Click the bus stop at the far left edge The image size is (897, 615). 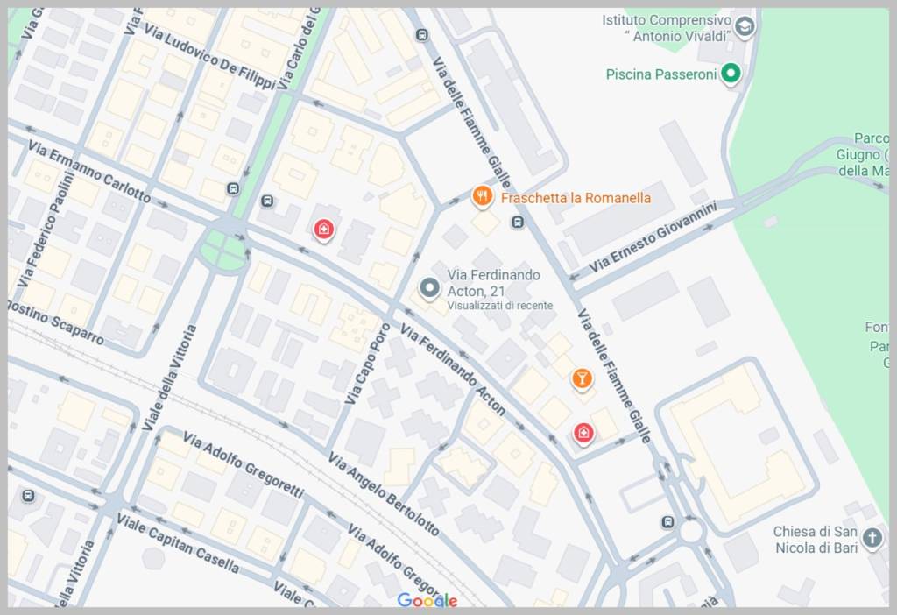28,496
